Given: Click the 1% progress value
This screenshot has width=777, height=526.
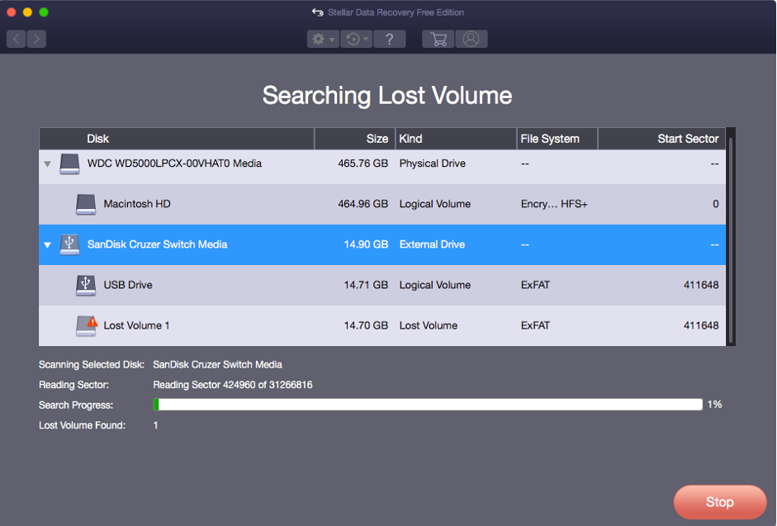Looking at the screenshot, I should pos(714,405).
